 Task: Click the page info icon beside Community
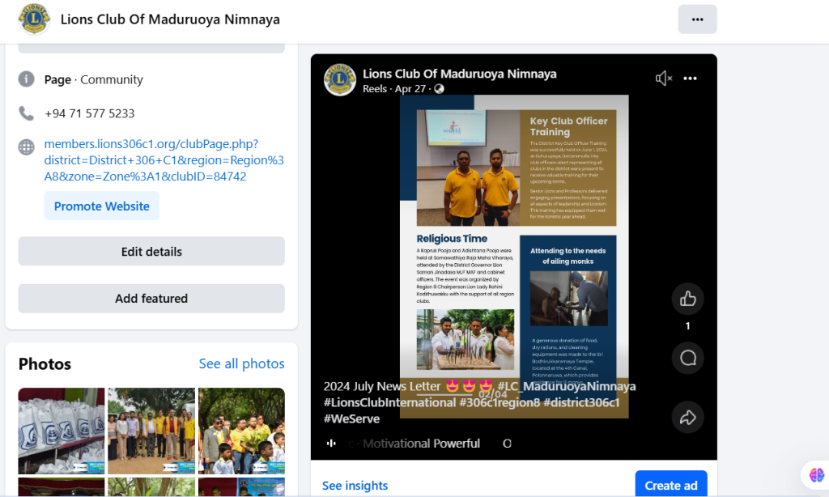[27, 79]
